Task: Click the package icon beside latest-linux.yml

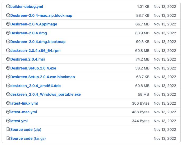Action: [8, 103]
